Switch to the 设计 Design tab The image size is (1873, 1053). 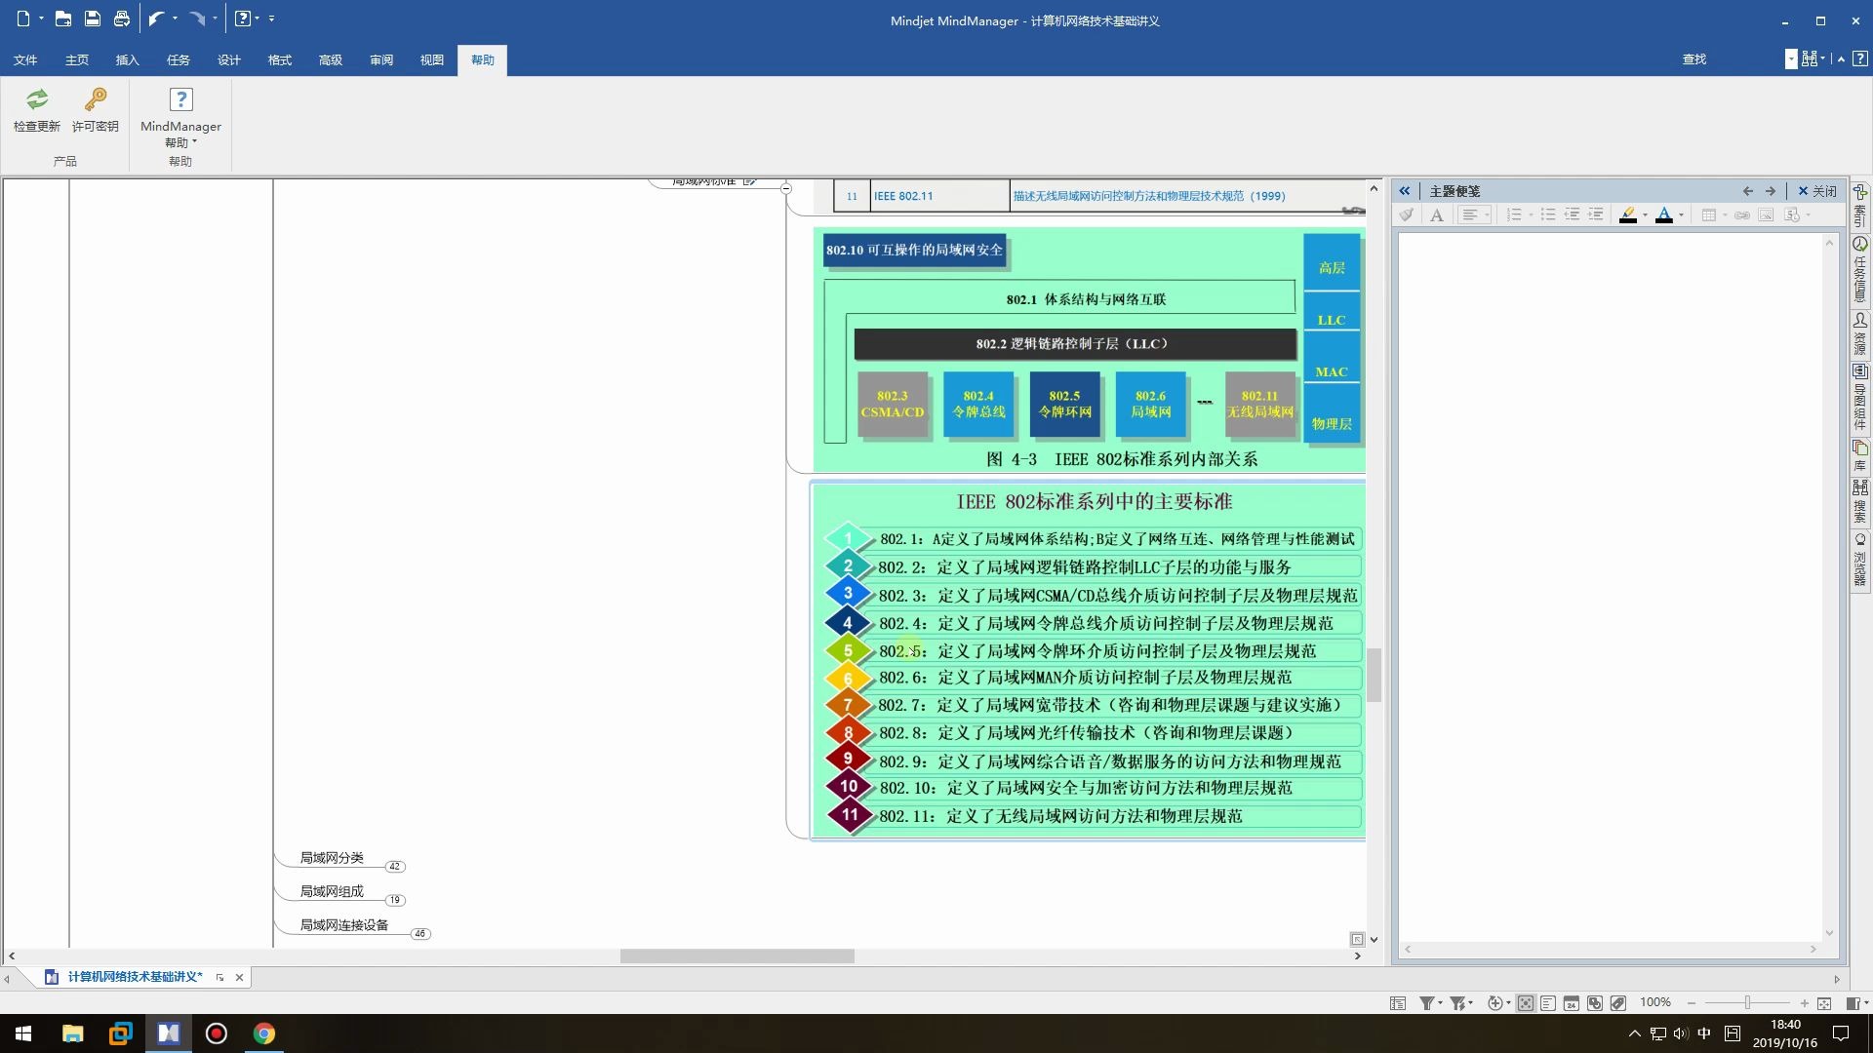[229, 60]
